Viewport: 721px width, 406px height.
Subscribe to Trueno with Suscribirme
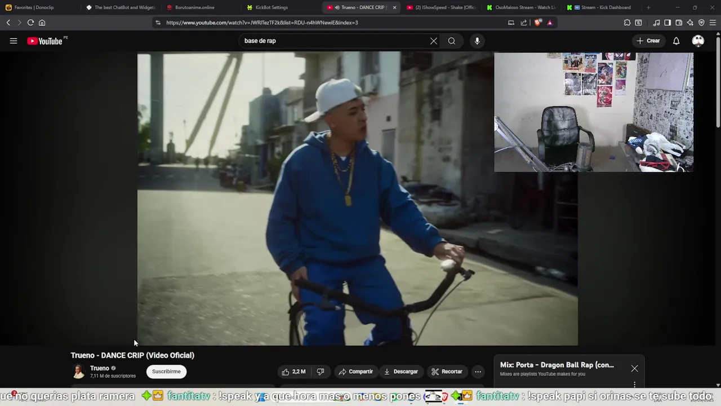coord(166,372)
